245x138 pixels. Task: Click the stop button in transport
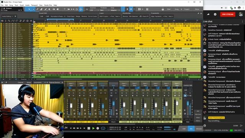89,128
